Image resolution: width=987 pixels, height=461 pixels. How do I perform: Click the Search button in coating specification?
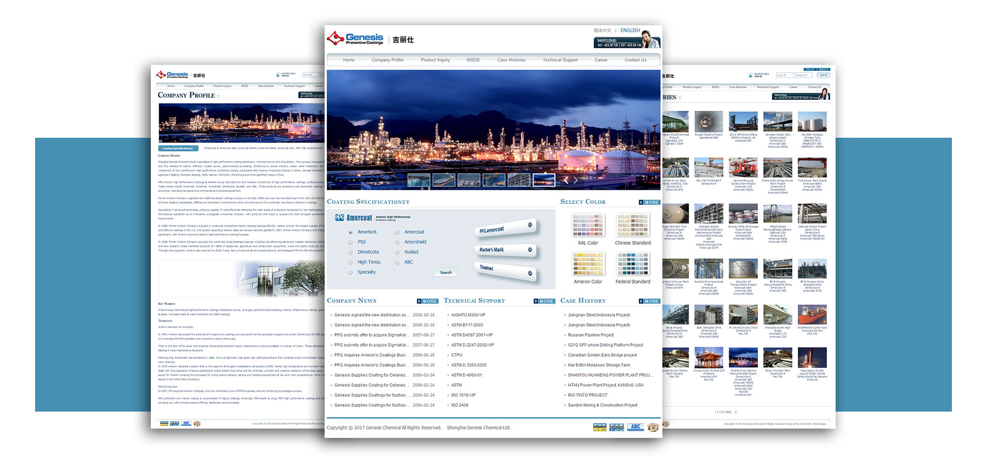[446, 272]
